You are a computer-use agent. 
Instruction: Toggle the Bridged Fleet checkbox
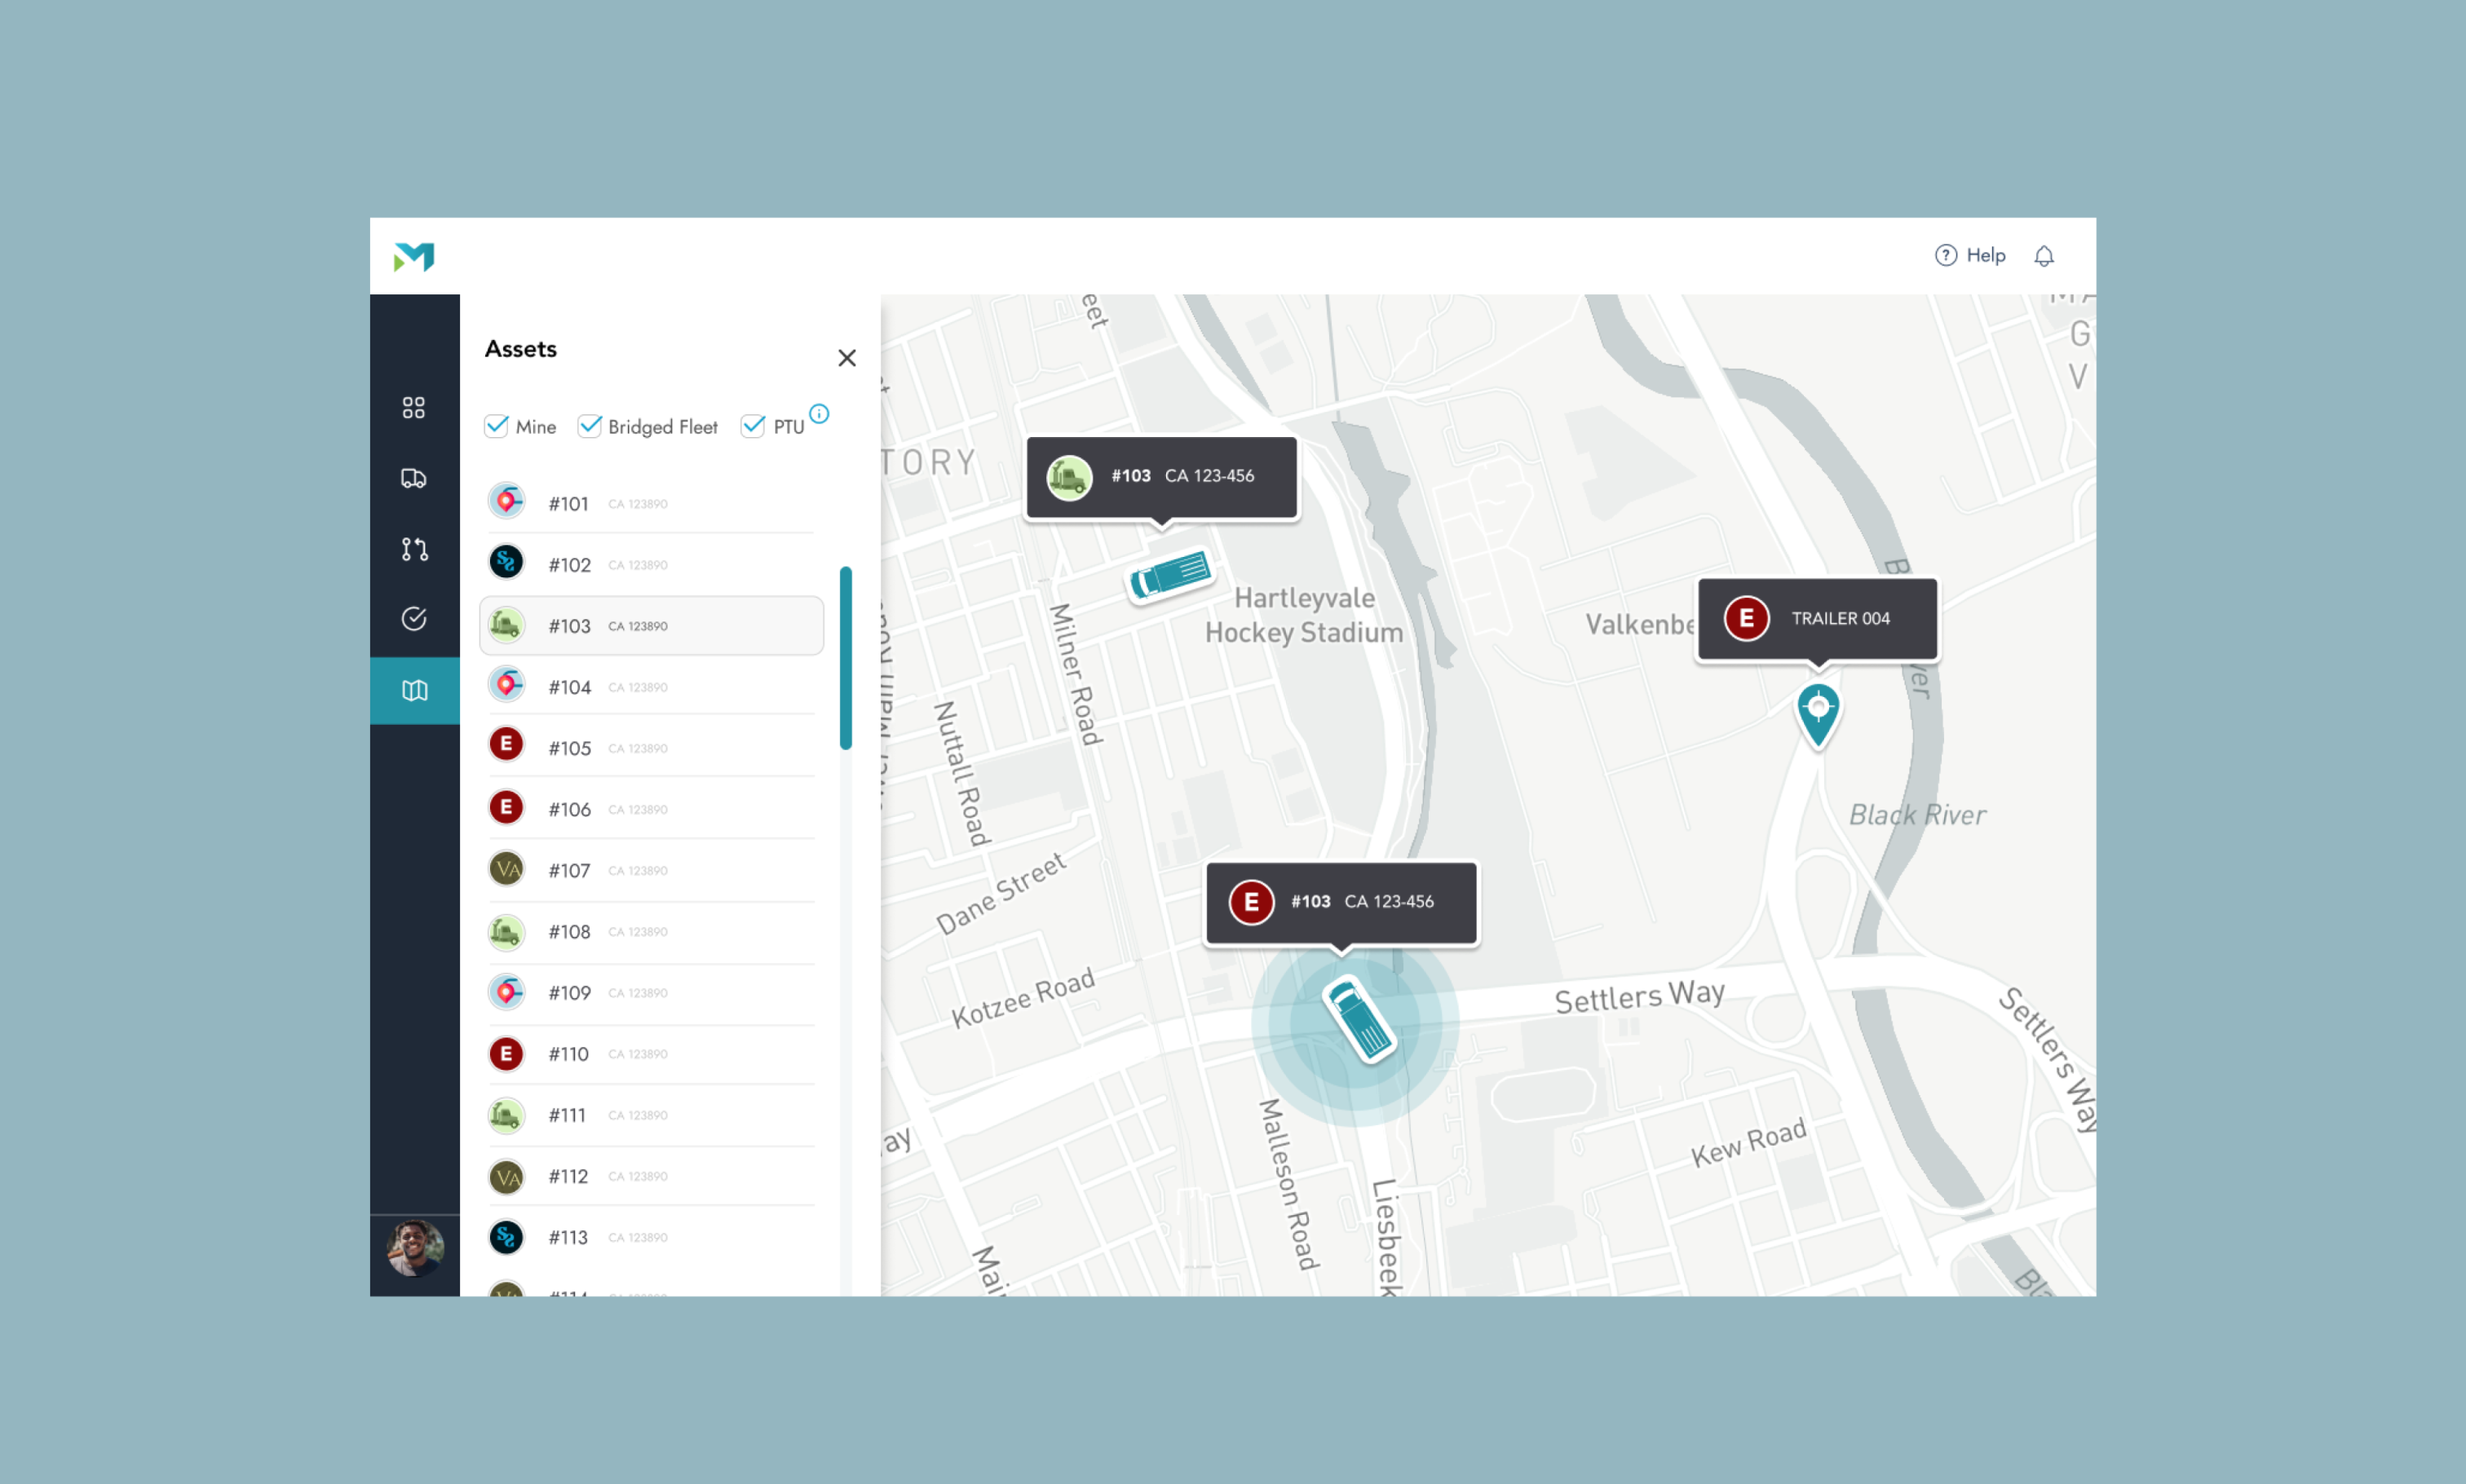coord(589,426)
